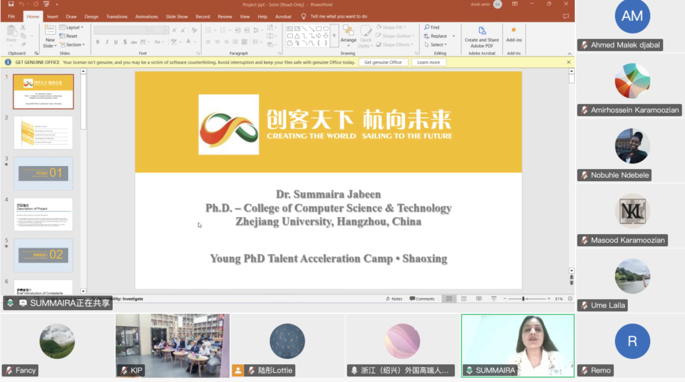Open the Select dropdown in Editing
The width and height of the screenshot is (685, 382).
tap(438, 44)
